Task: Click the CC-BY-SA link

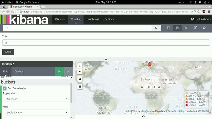Action: (x=203, y=111)
